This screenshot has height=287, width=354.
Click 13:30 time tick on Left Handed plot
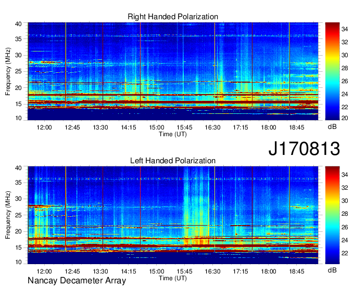pos(100,271)
